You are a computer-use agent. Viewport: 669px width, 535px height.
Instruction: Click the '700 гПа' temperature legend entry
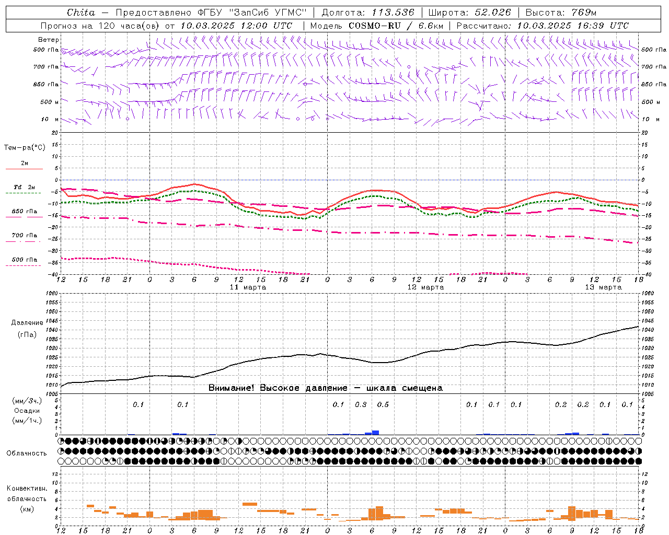25,236
